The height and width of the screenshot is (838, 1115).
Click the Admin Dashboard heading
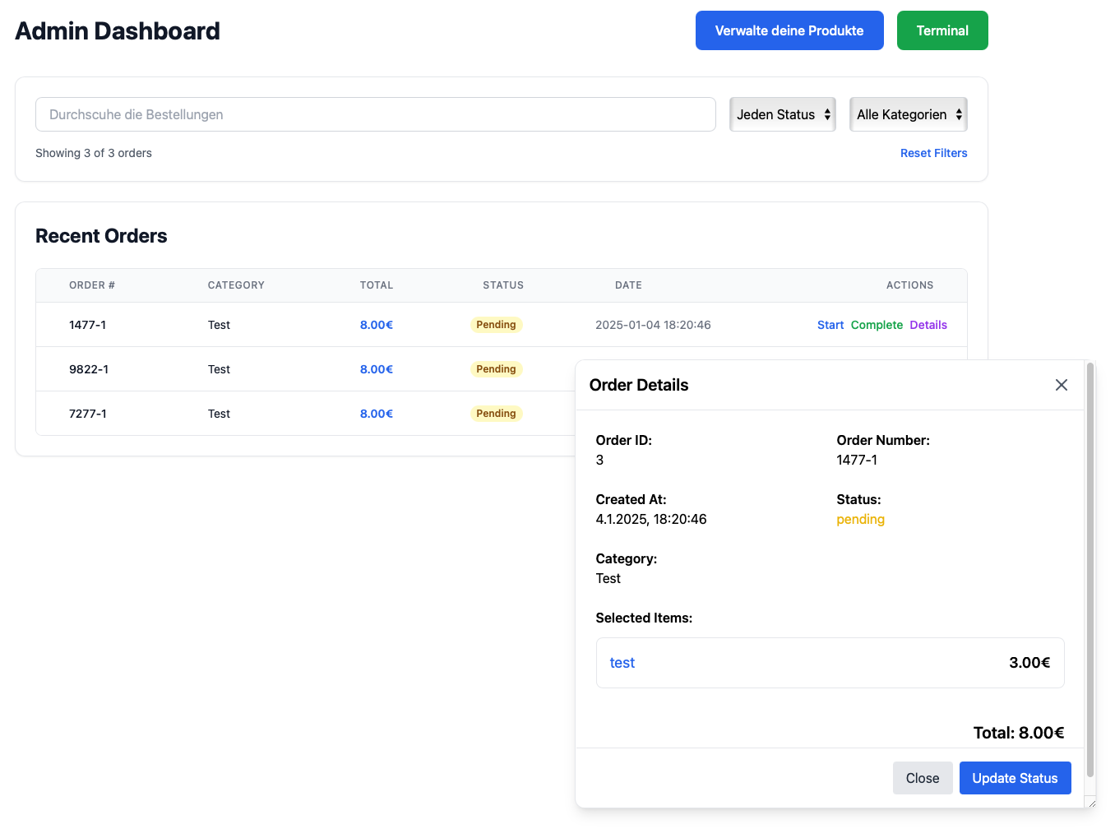pyautogui.click(x=118, y=31)
